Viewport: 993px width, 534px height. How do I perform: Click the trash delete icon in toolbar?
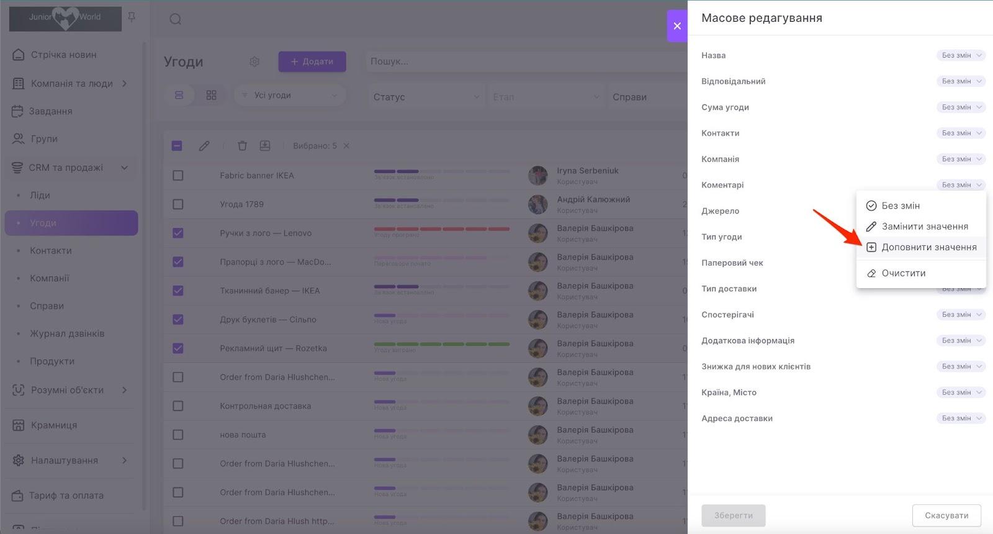(242, 146)
